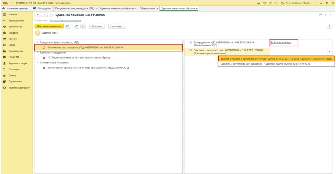The height and width of the screenshot is (174, 336).
Task: Open Продажи section in sidebar
Action: point(13,33)
